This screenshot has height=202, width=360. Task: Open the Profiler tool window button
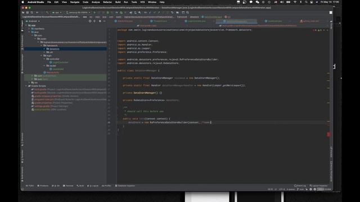coord(106,186)
